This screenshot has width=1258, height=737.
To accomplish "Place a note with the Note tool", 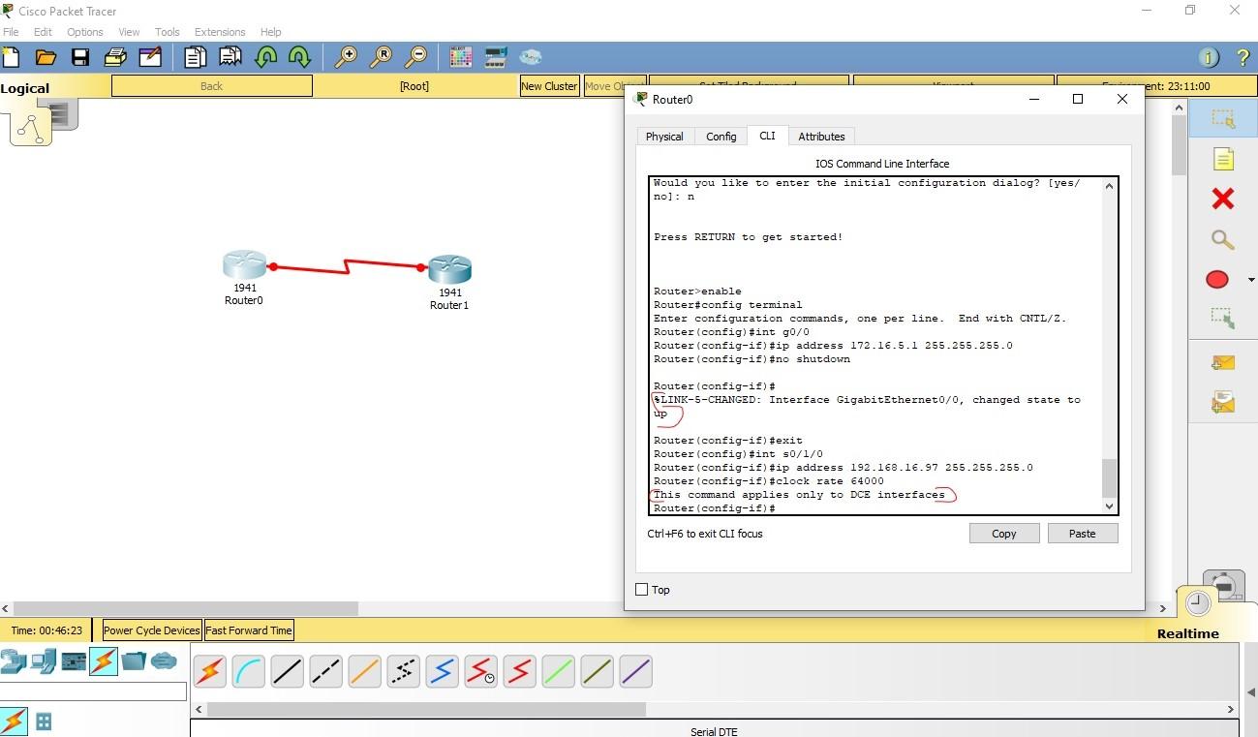I will click(x=1222, y=159).
